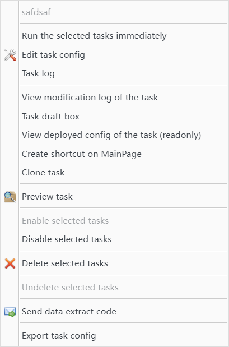Screen dimensions: 229x347
Task: Click the magnifier preview task icon
Action: tap(10, 197)
